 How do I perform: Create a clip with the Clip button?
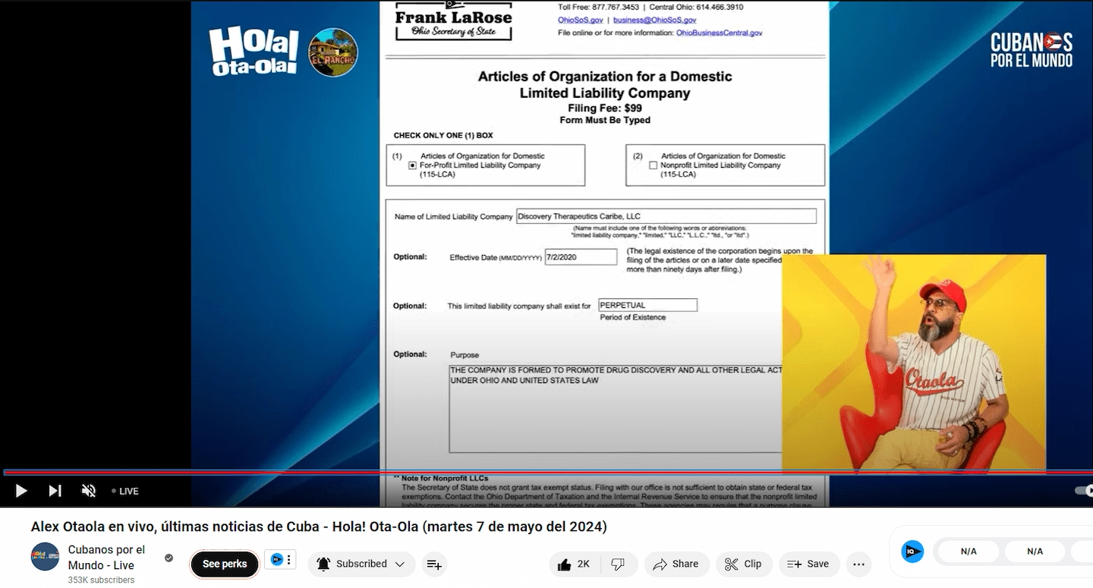744,564
